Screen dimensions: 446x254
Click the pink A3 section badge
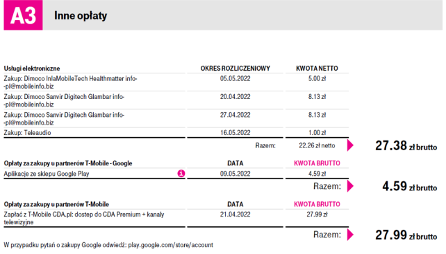[x=23, y=15]
